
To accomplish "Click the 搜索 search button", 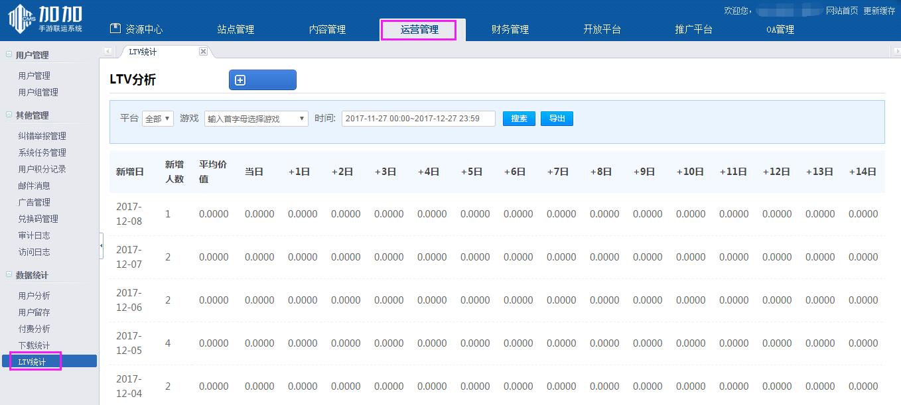I will (519, 119).
